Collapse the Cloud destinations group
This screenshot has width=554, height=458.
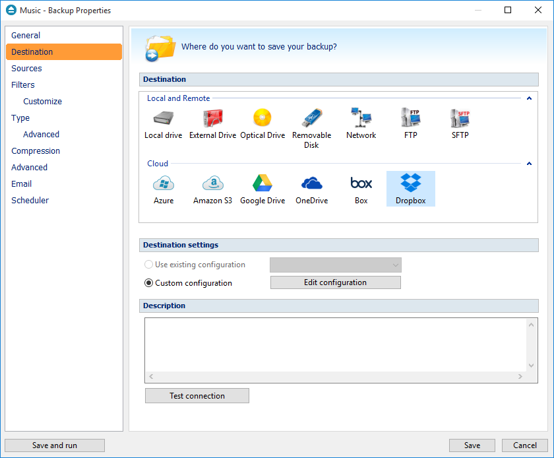[529, 164]
